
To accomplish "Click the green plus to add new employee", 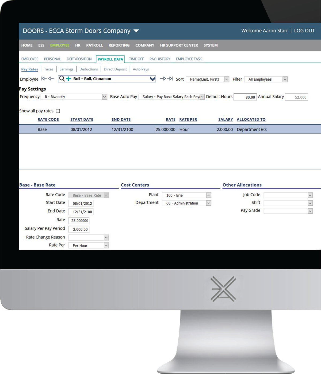I will click(68, 79).
